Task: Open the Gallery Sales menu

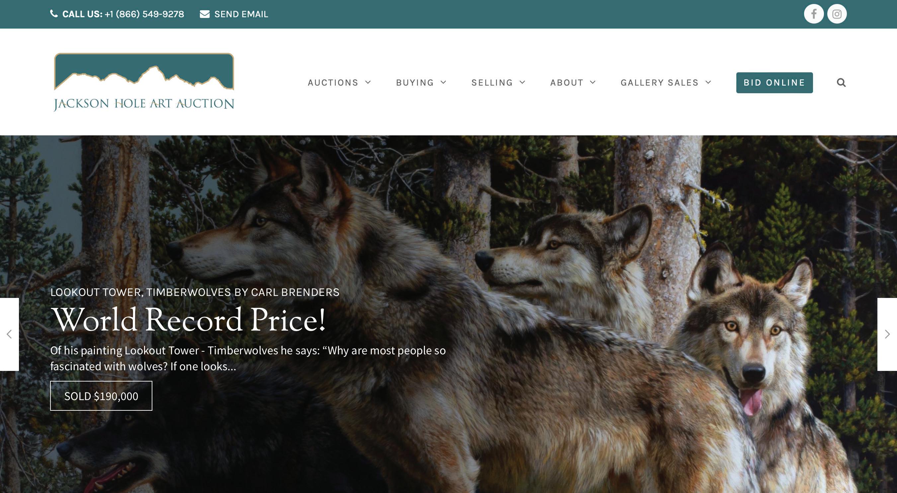Action: 660,83
